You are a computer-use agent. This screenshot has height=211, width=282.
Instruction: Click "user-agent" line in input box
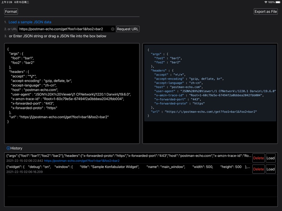71,95
